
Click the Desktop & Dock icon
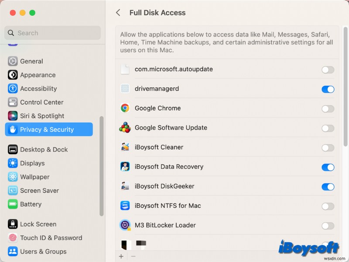pyautogui.click(x=13, y=149)
